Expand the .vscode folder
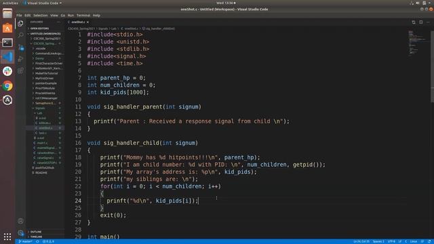The image size is (434, 244). click(x=41, y=48)
